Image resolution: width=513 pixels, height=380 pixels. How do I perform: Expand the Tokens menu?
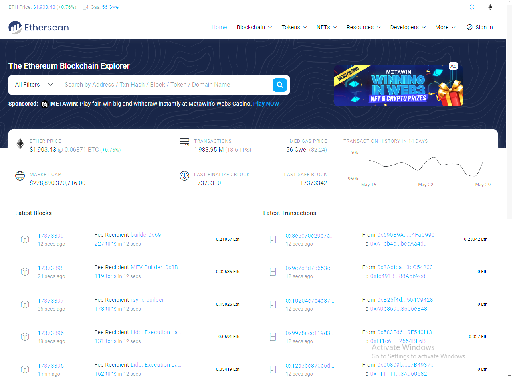pyautogui.click(x=294, y=27)
